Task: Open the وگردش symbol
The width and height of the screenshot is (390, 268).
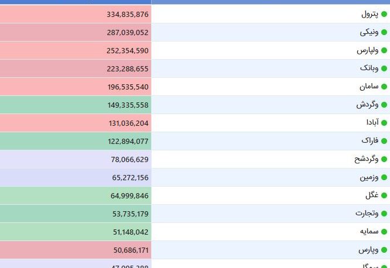Action: click(367, 104)
